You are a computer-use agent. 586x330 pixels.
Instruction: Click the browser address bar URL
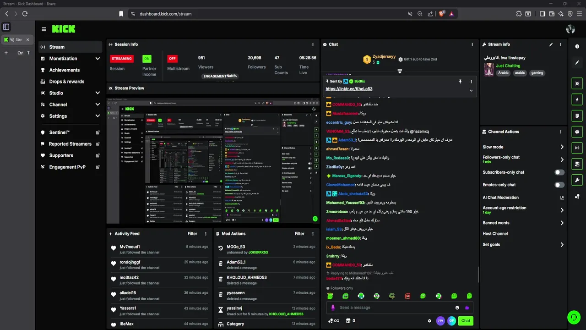166,14
